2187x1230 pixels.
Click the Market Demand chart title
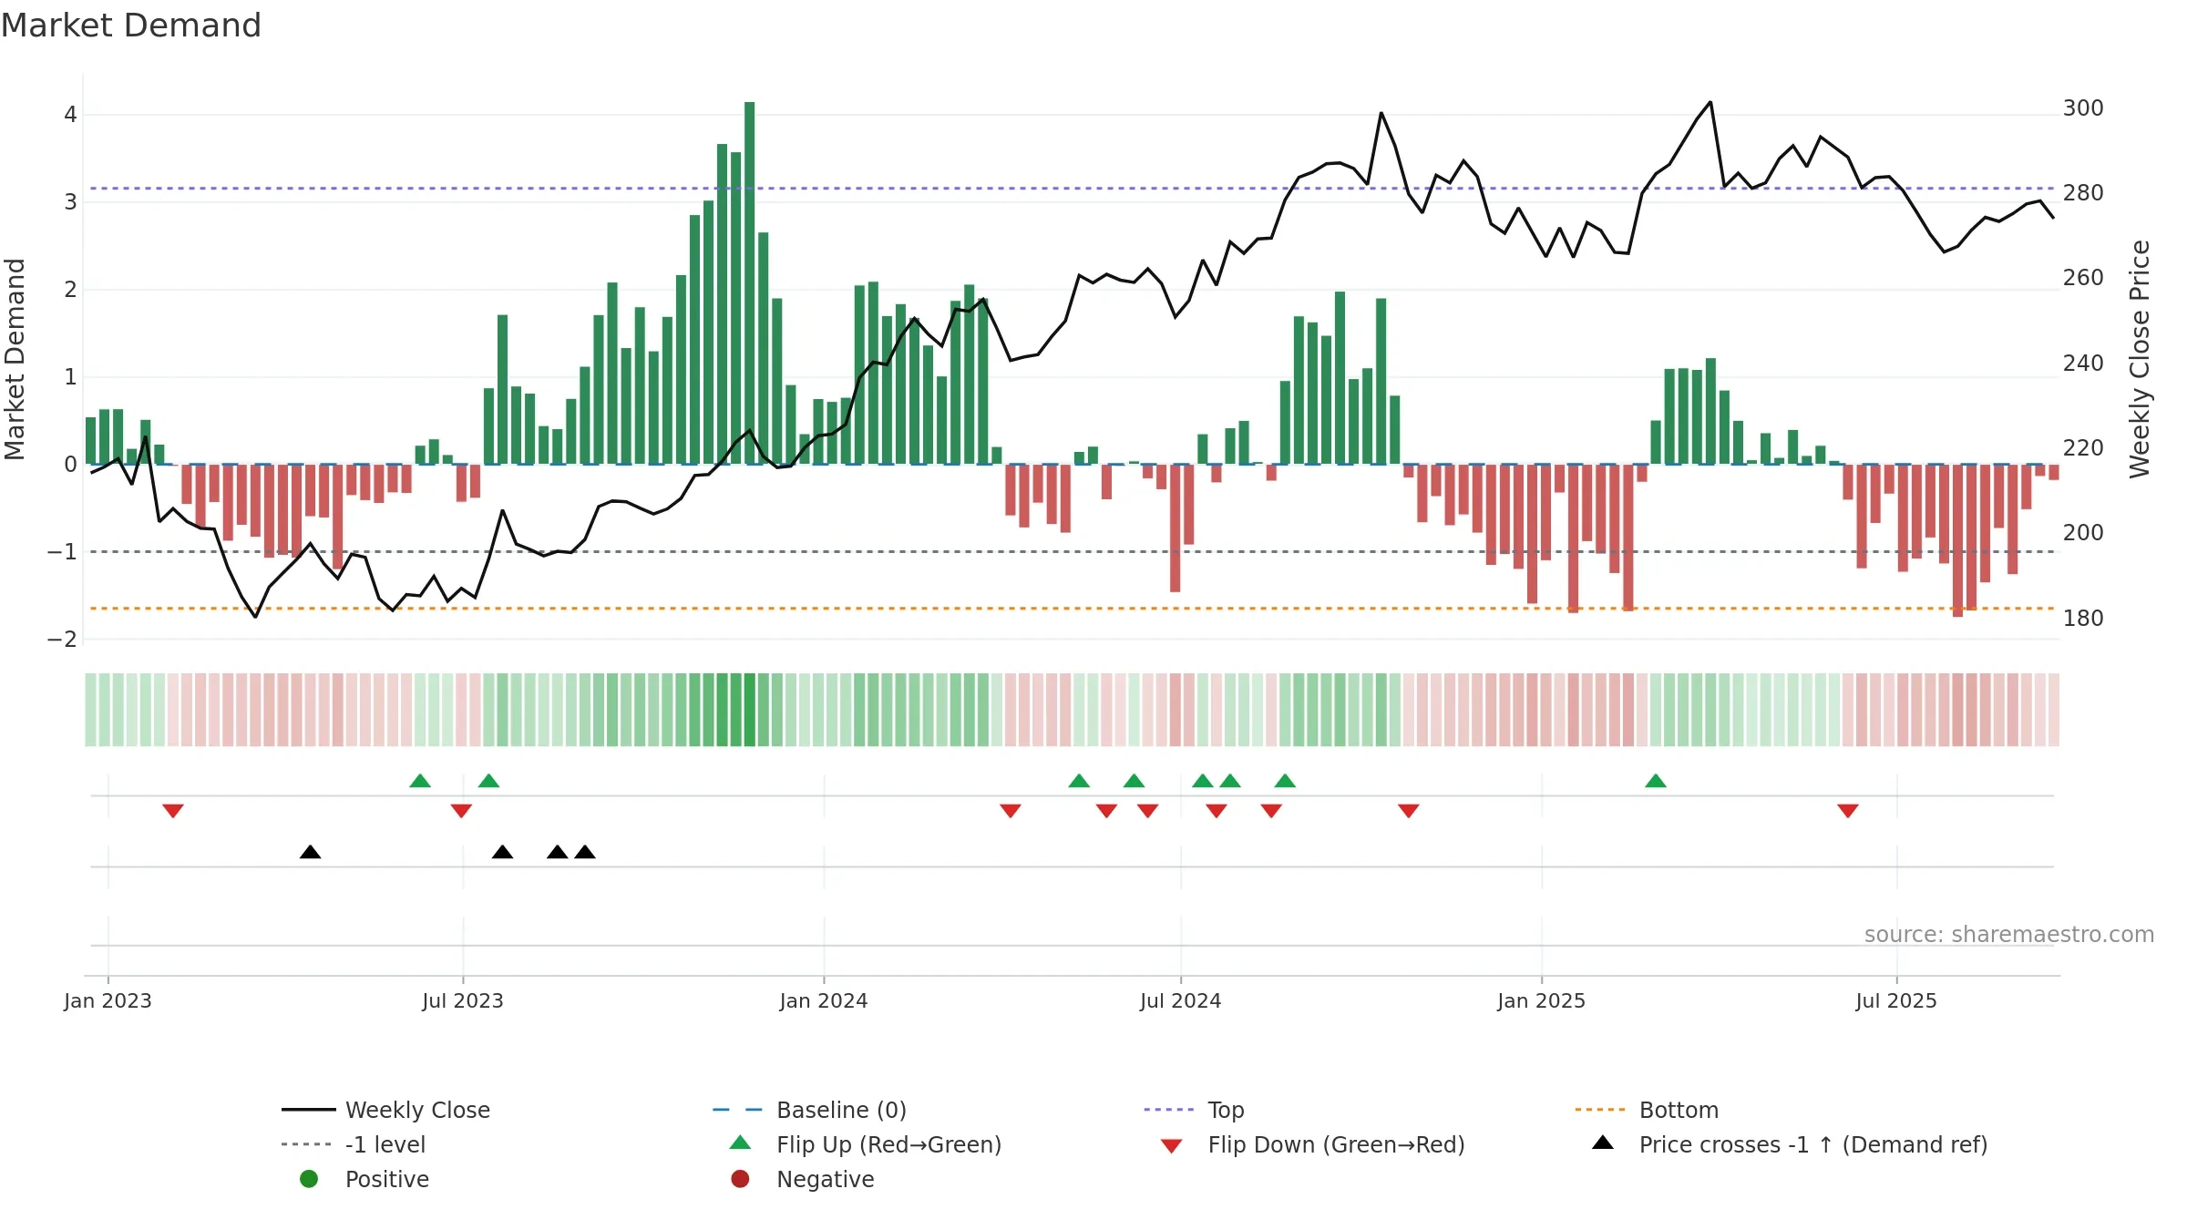pos(131,26)
